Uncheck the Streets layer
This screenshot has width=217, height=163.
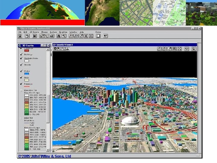pos(21,65)
